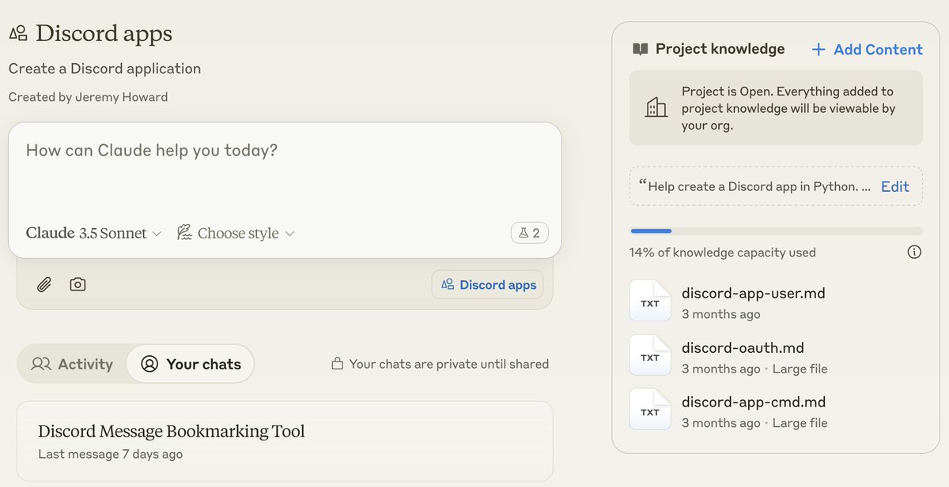Click the Your chats are private until shared text

click(x=448, y=364)
